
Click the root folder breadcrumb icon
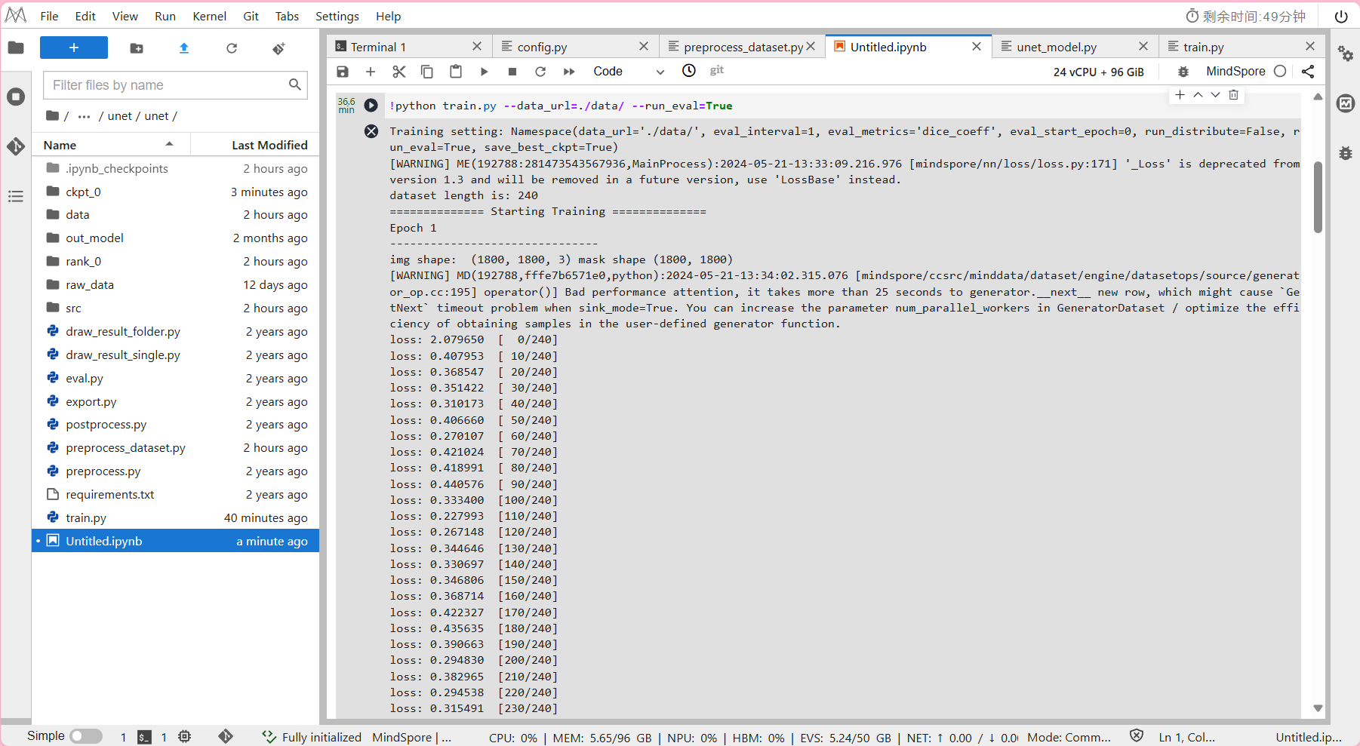pos(52,115)
